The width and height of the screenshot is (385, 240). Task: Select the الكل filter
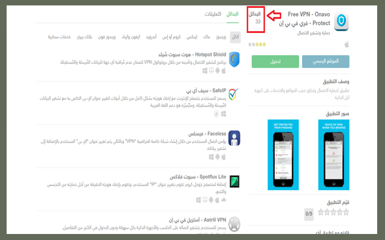(235, 37)
